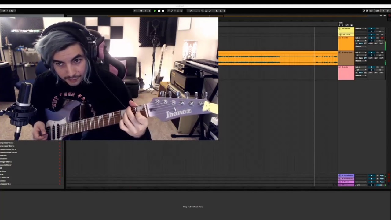Select Imager Stereo in browser list
The image size is (391, 220).
click(6, 162)
